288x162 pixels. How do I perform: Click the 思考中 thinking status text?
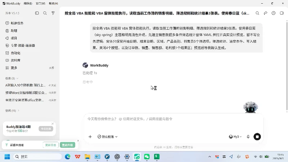click(87, 82)
